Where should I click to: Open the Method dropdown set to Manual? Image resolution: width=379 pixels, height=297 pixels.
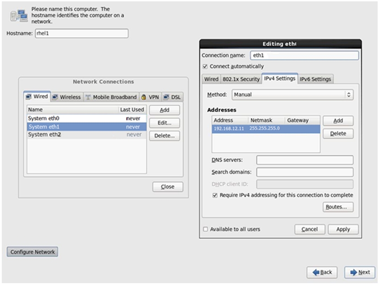(x=293, y=94)
